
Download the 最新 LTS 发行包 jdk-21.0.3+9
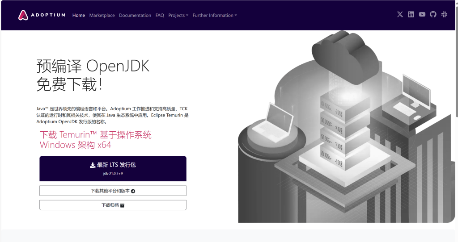click(x=113, y=168)
